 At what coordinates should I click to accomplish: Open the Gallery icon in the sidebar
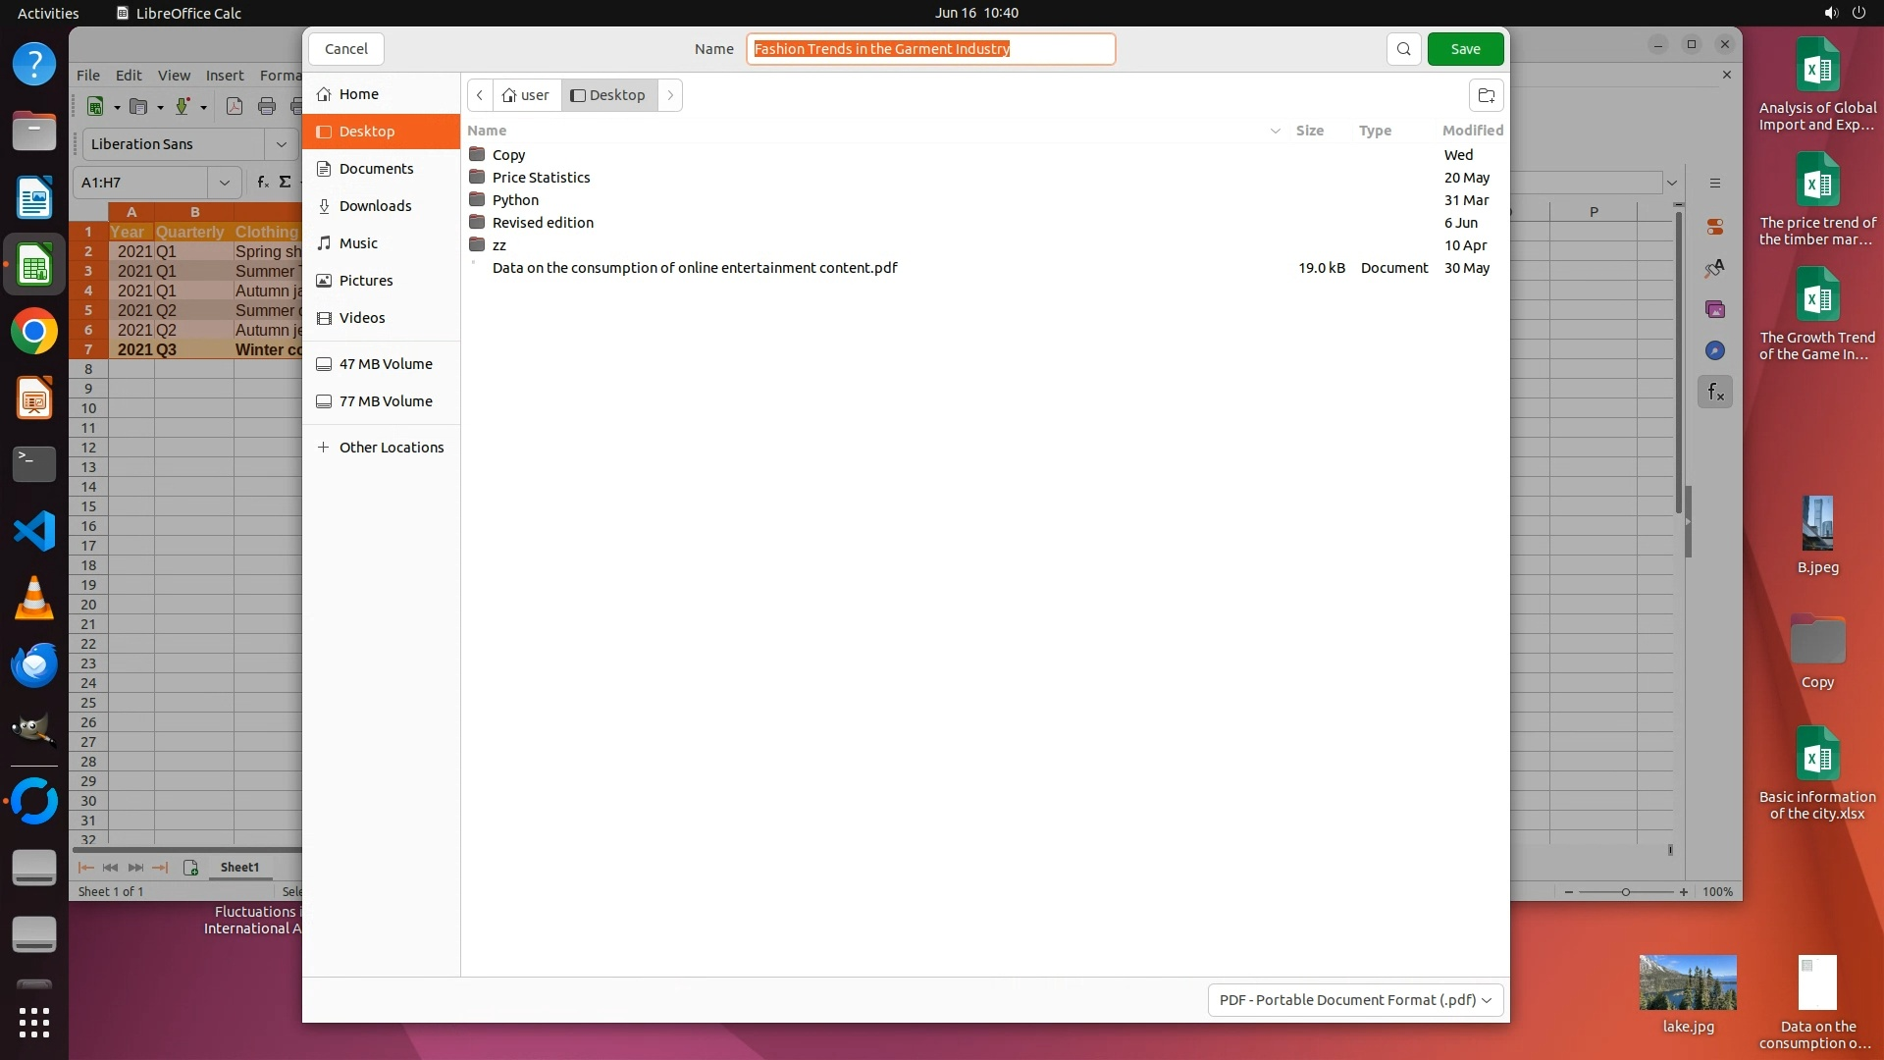coord(1714,309)
